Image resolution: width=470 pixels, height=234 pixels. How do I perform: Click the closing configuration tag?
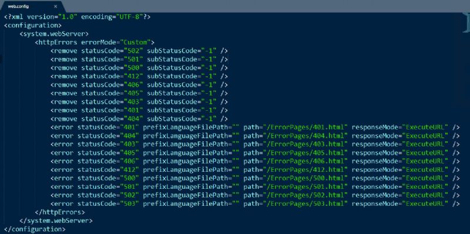pyautogui.click(x=35, y=229)
